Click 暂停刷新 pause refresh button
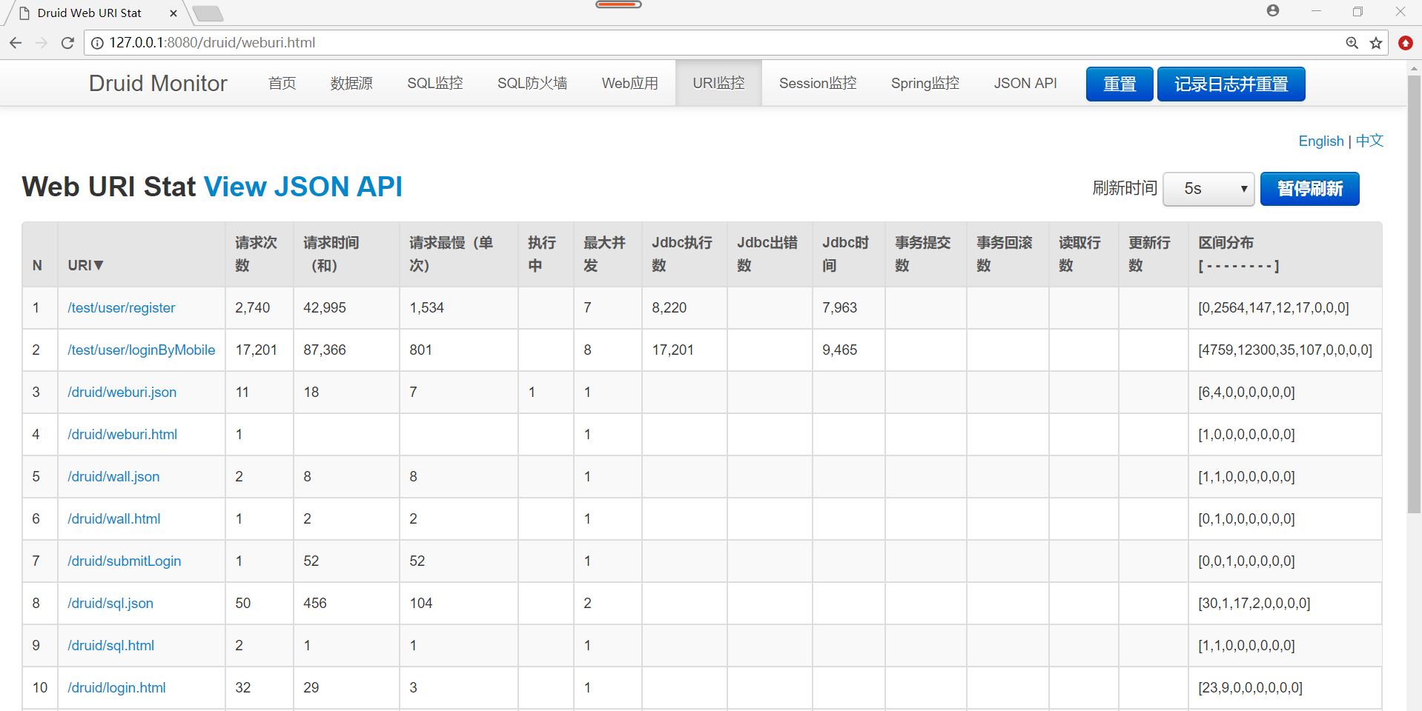 pos(1310,189)
